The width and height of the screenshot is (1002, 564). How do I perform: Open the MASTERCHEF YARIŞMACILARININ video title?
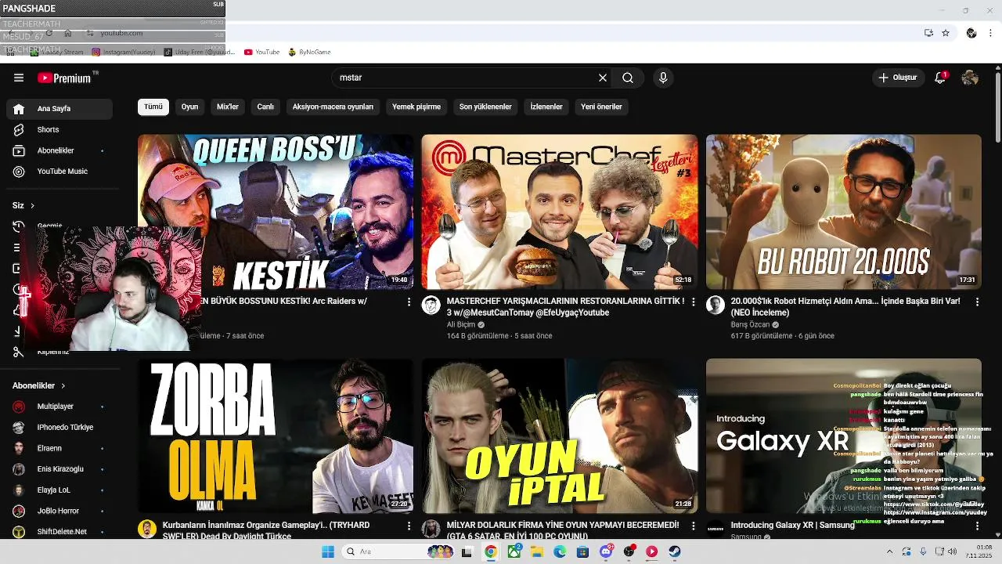coord(565,306)
